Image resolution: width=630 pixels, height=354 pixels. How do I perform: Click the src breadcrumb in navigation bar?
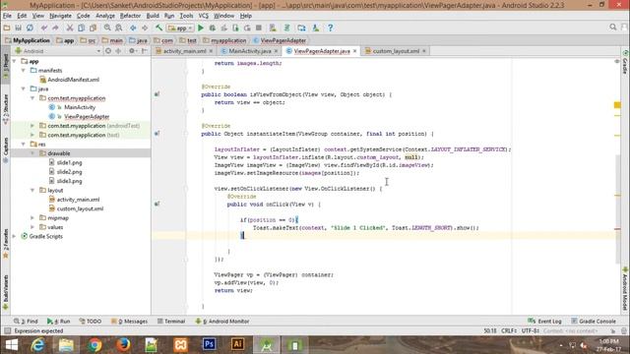click(89, 40)
